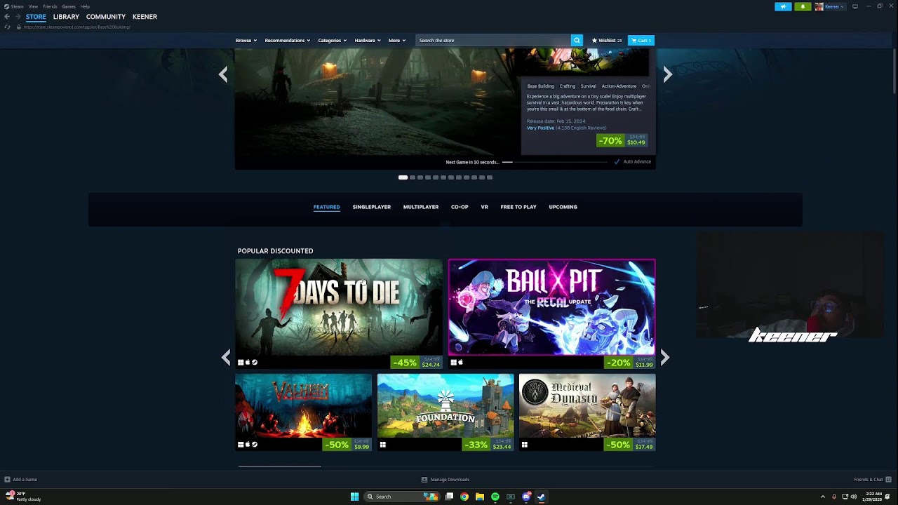Select the CO-OP tab
898x505 pixels.
point(460,207)
